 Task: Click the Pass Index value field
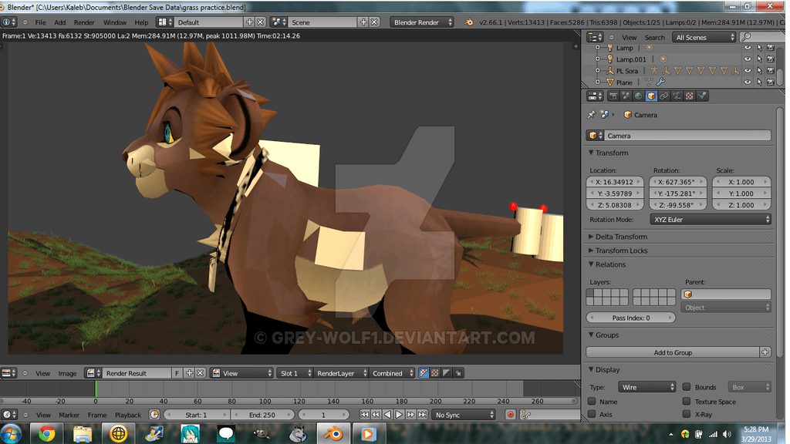[631, 318]
